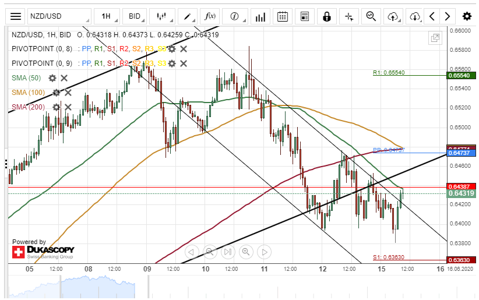Click the SMA (50) label
This screenshot has width=479, height=300.
(x=26, y=78)
